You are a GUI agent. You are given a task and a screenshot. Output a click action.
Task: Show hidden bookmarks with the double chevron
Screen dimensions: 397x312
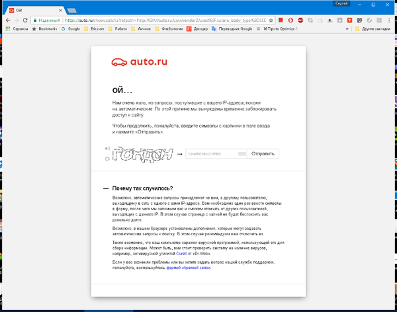pos(347,29)
